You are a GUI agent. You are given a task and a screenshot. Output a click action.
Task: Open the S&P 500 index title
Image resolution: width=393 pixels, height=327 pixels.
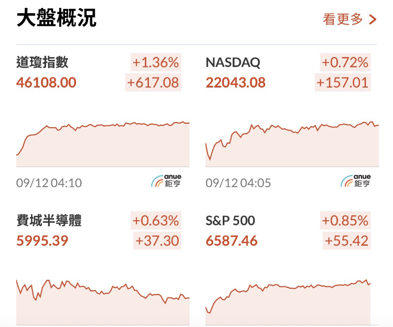(x=231, y=221)
